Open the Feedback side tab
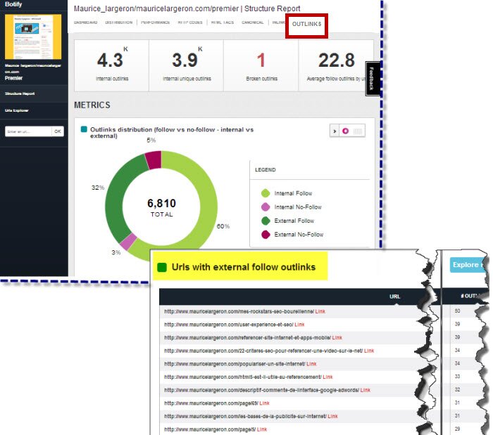 coord(372,79)
